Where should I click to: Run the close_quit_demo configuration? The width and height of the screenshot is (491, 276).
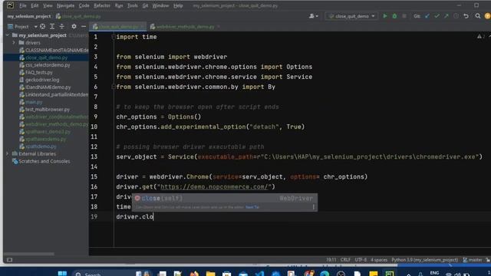pyautogui.click(x=385, y=16)
